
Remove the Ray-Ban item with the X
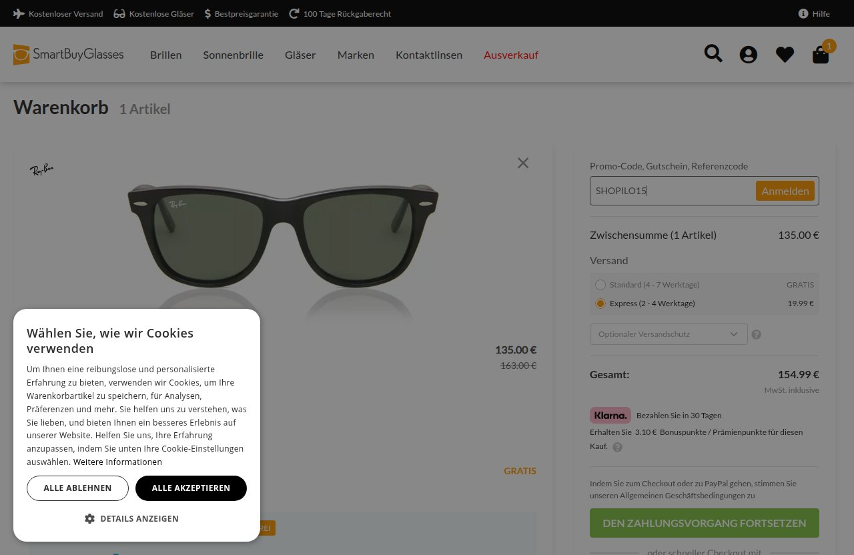[523, 163]
